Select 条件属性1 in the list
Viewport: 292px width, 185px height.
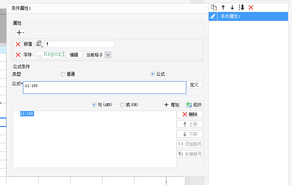tap(231, 16)
